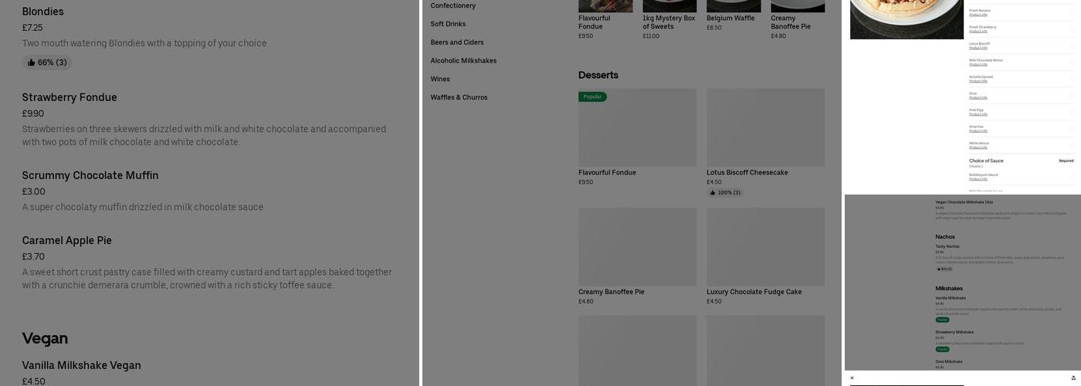Open Product info link under Lotus Biscoff
This screenshot has height=386, width=1081.
click(x=978, y=48)
